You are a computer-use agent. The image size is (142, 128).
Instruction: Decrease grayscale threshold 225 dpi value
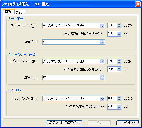(x=119, y=70)
